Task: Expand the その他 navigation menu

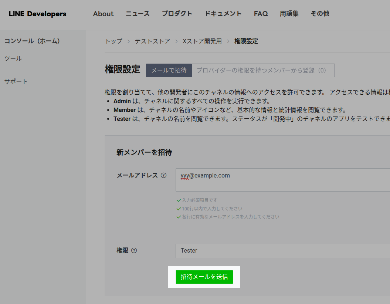Action: coord(320,14)
